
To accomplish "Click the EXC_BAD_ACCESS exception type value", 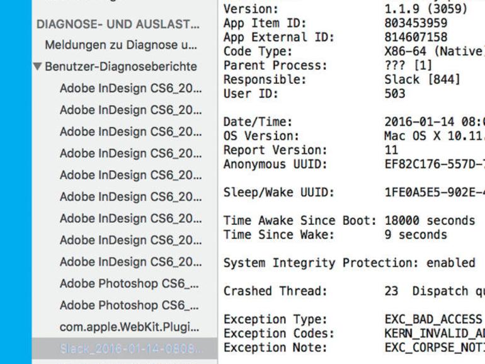I will 433,319.
